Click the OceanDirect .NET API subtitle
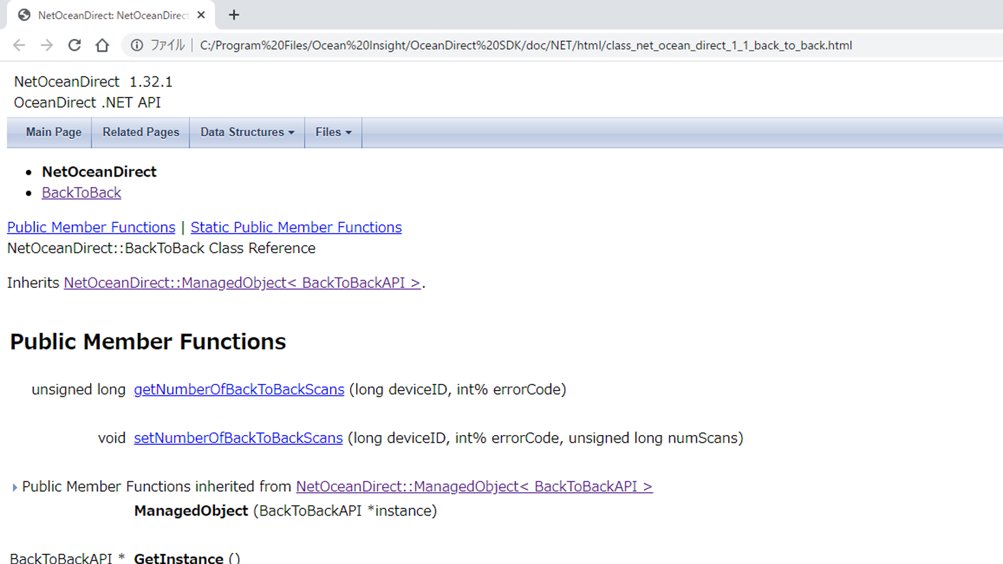The height and width of the screenshot is (564, 1003). pos(87,102)
